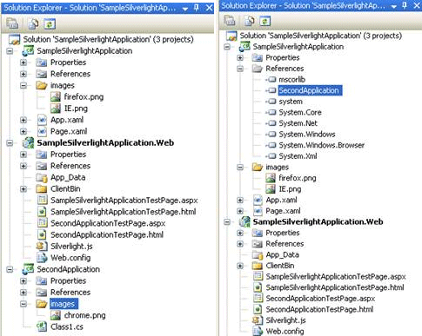Select System.Net reference in right panel
422x336 pixels.
pos(298,123)
